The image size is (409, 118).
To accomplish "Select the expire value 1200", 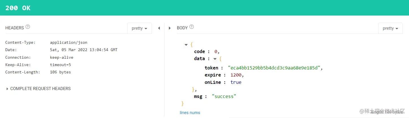I will [x=237, y=75].
